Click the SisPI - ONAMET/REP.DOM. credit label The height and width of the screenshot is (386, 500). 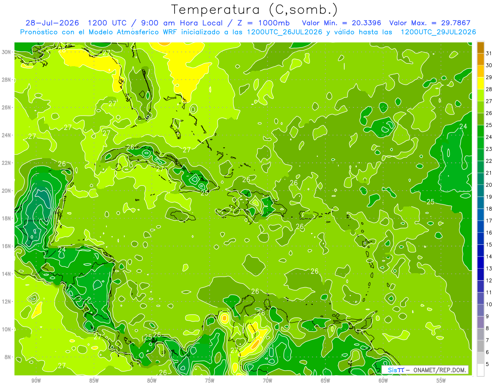pos(425,370)
